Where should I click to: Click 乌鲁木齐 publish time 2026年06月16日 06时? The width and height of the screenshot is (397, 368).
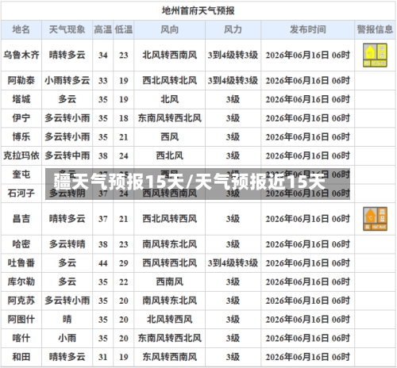307,55
